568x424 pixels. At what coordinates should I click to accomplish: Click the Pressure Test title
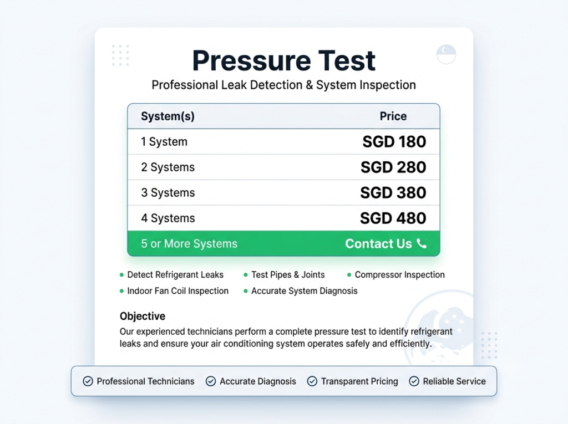point(284,60)
